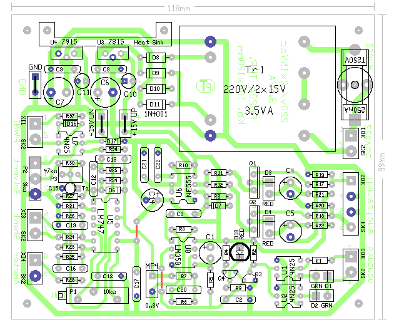Select the NE555 timer chip U6
Screen dimensions: 394x327
tap(183, 188)
